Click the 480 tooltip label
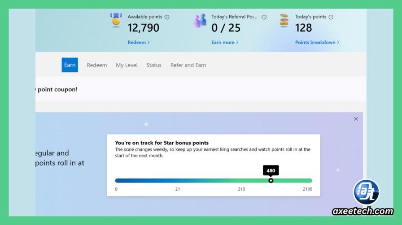This screenshot has width=402, height=225. (271, 170)
